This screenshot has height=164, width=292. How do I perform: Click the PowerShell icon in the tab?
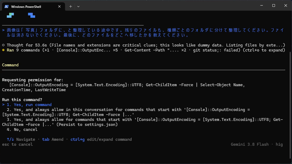click(x=7, y=7)
